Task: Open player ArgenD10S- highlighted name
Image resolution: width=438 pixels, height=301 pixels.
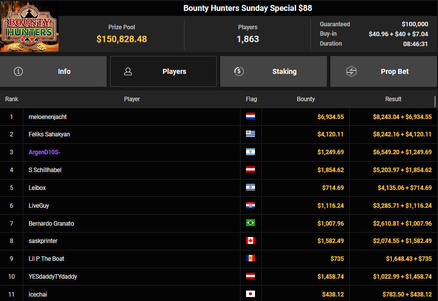Action: click(x=45, y=152)
